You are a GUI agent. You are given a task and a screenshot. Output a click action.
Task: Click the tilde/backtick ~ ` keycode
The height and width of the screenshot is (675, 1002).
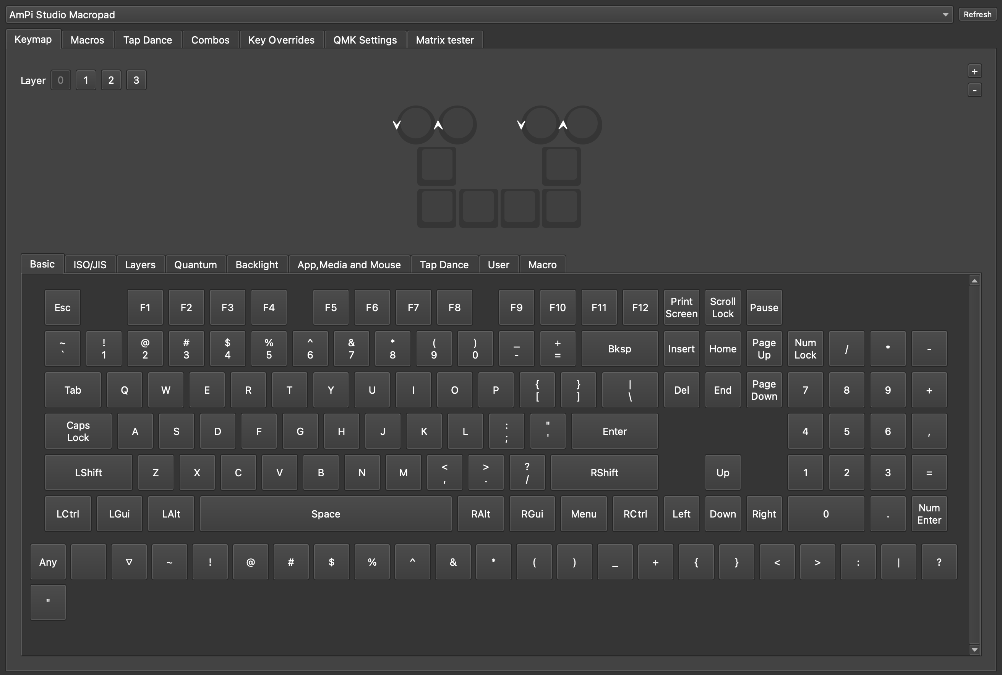(x=62, y=349)
